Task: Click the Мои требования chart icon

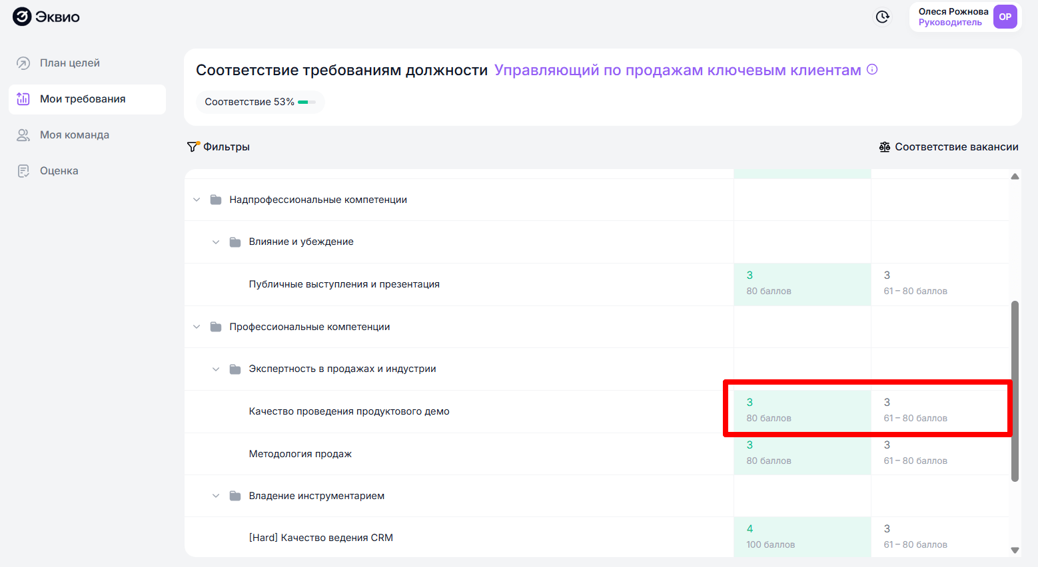Action: [x=23, y=99]
